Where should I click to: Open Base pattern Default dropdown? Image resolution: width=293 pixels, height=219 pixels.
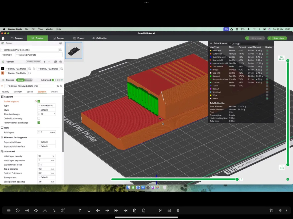click(x=47, y=177)
